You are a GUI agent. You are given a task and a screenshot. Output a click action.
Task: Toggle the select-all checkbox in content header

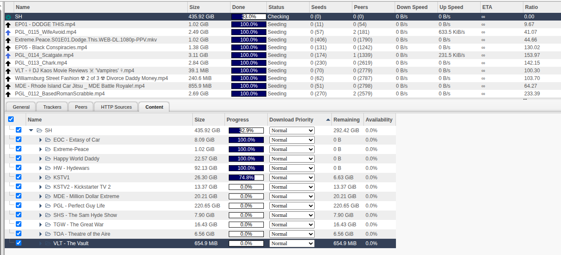tap(11, 119)
